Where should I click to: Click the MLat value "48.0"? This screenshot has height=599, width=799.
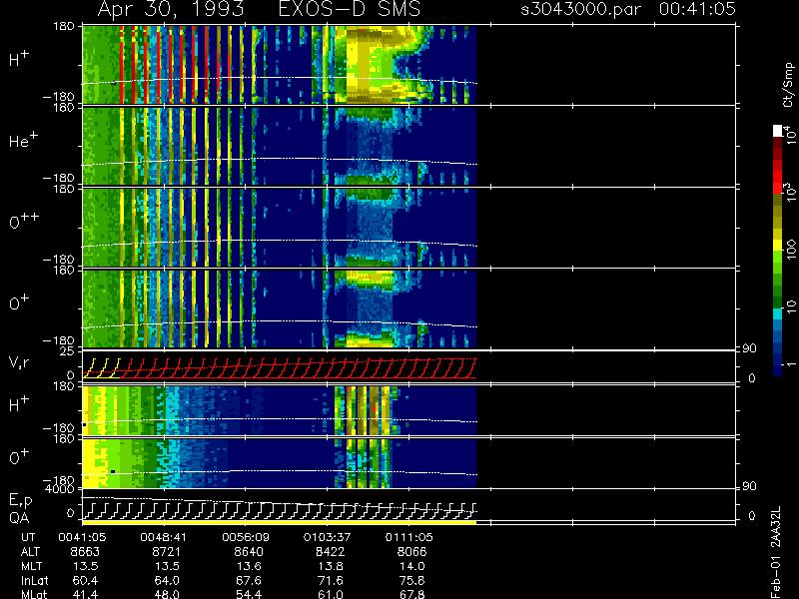(167, 594)
